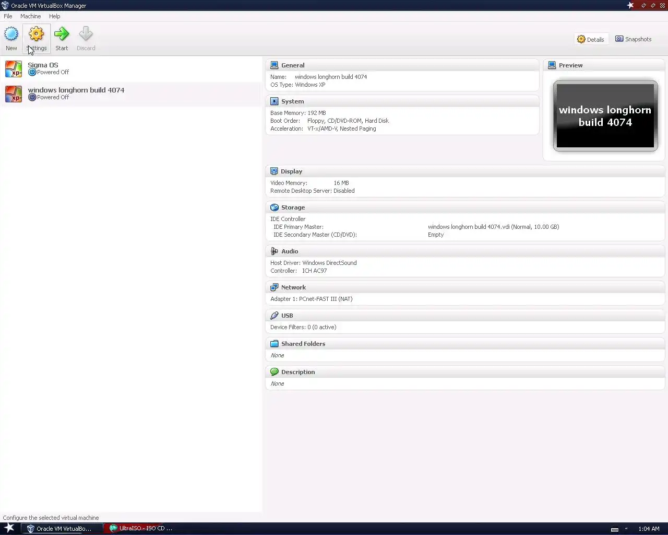This screenshot has height=535, width=668.
Task: Open the Audio settings header link
Action: click(x=290, y=251)
